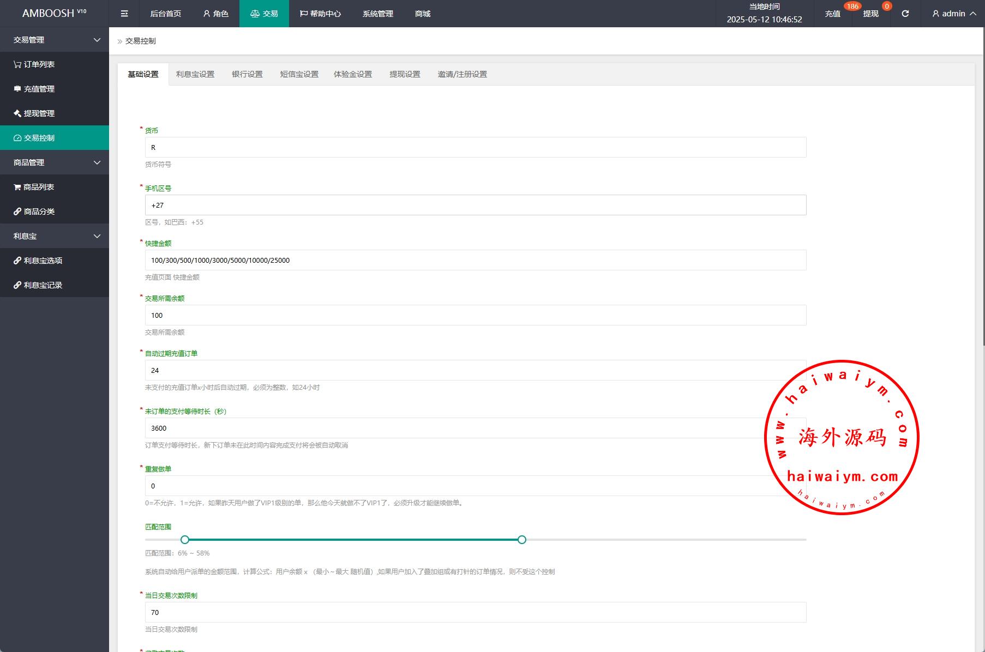985x652 pixels.
Task: Click the sidebar collapse hamburger icon
Action: click(124, 14)
